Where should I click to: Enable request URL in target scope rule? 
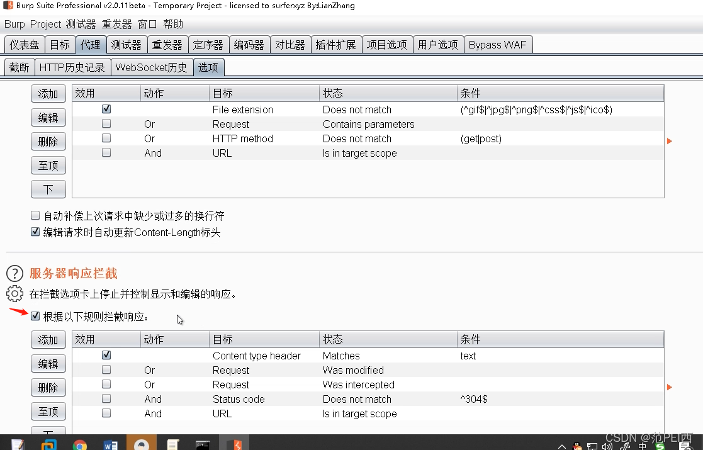point(106,152)
